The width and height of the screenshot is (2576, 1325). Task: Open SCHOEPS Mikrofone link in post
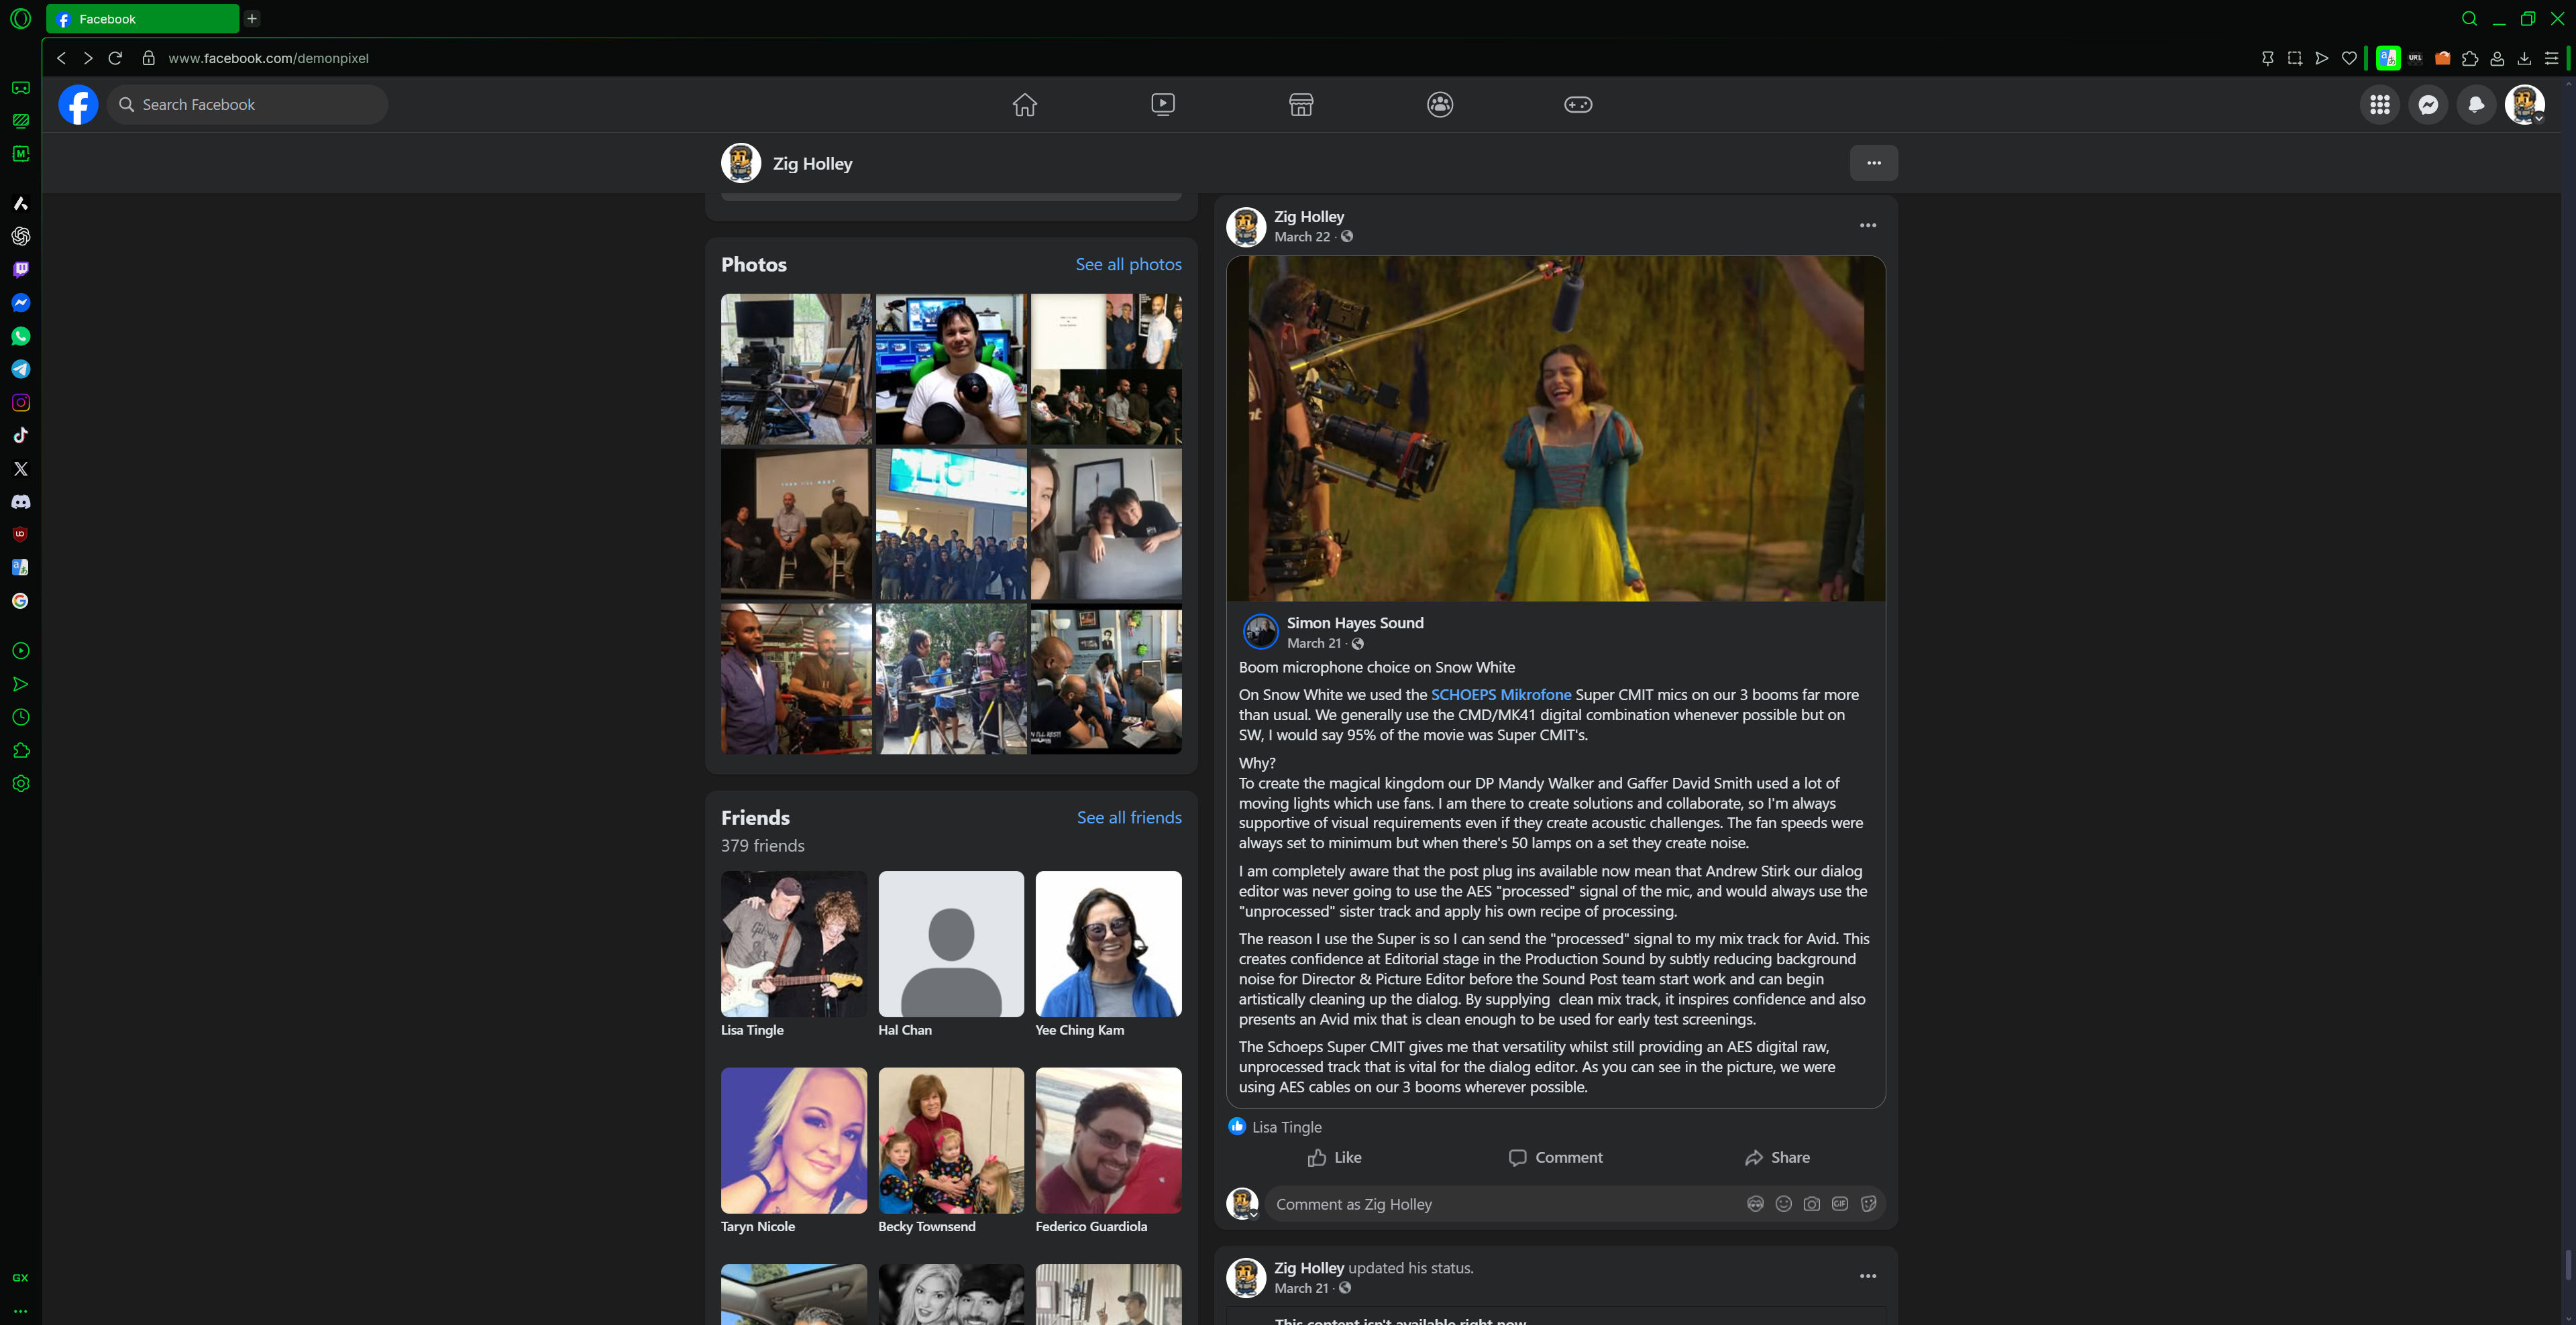tap(1500, 695)
